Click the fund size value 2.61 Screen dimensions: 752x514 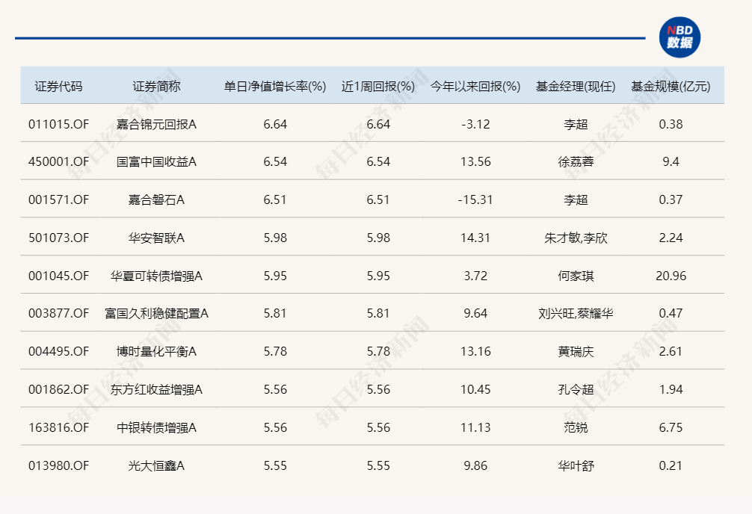[671, 351]
